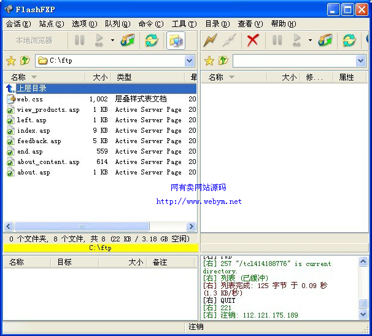Open the 选项(O) menu
Image resolution: width=372 pixels, height=336 pixels.
pos(85,24)
